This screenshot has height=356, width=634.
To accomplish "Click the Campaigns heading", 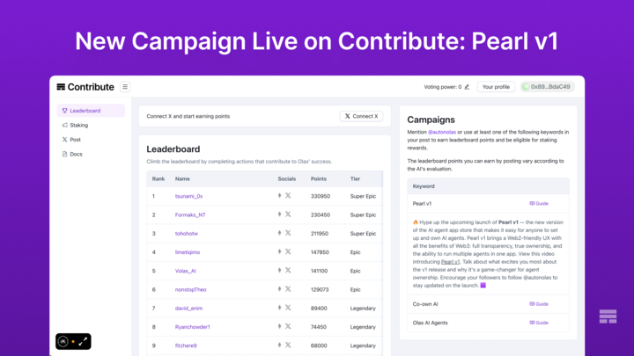I will tap(431, 120).
